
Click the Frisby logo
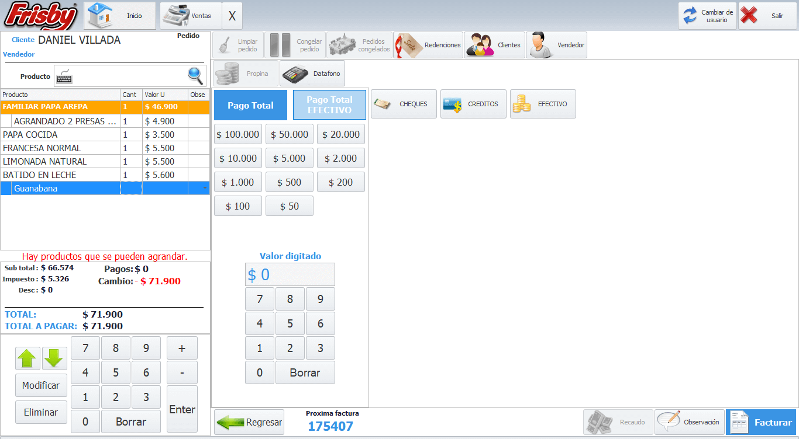[x=41, y=16]
